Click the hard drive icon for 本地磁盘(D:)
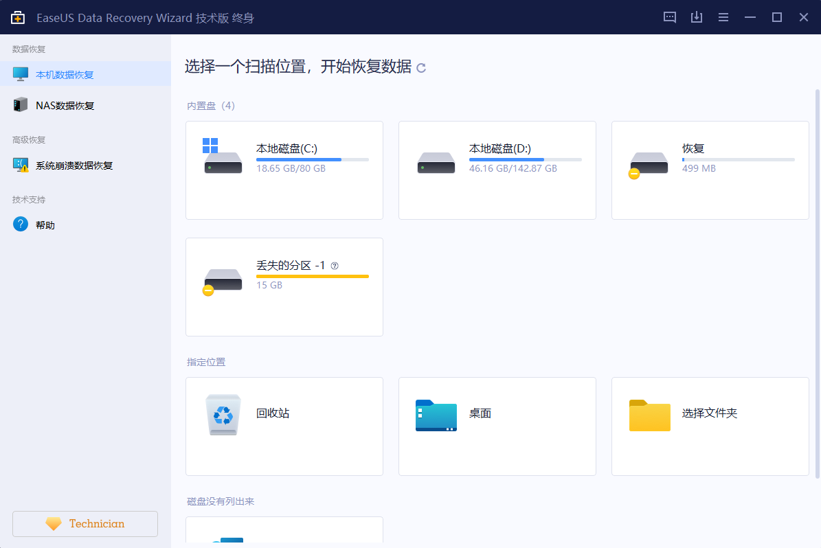 point(436,163)
